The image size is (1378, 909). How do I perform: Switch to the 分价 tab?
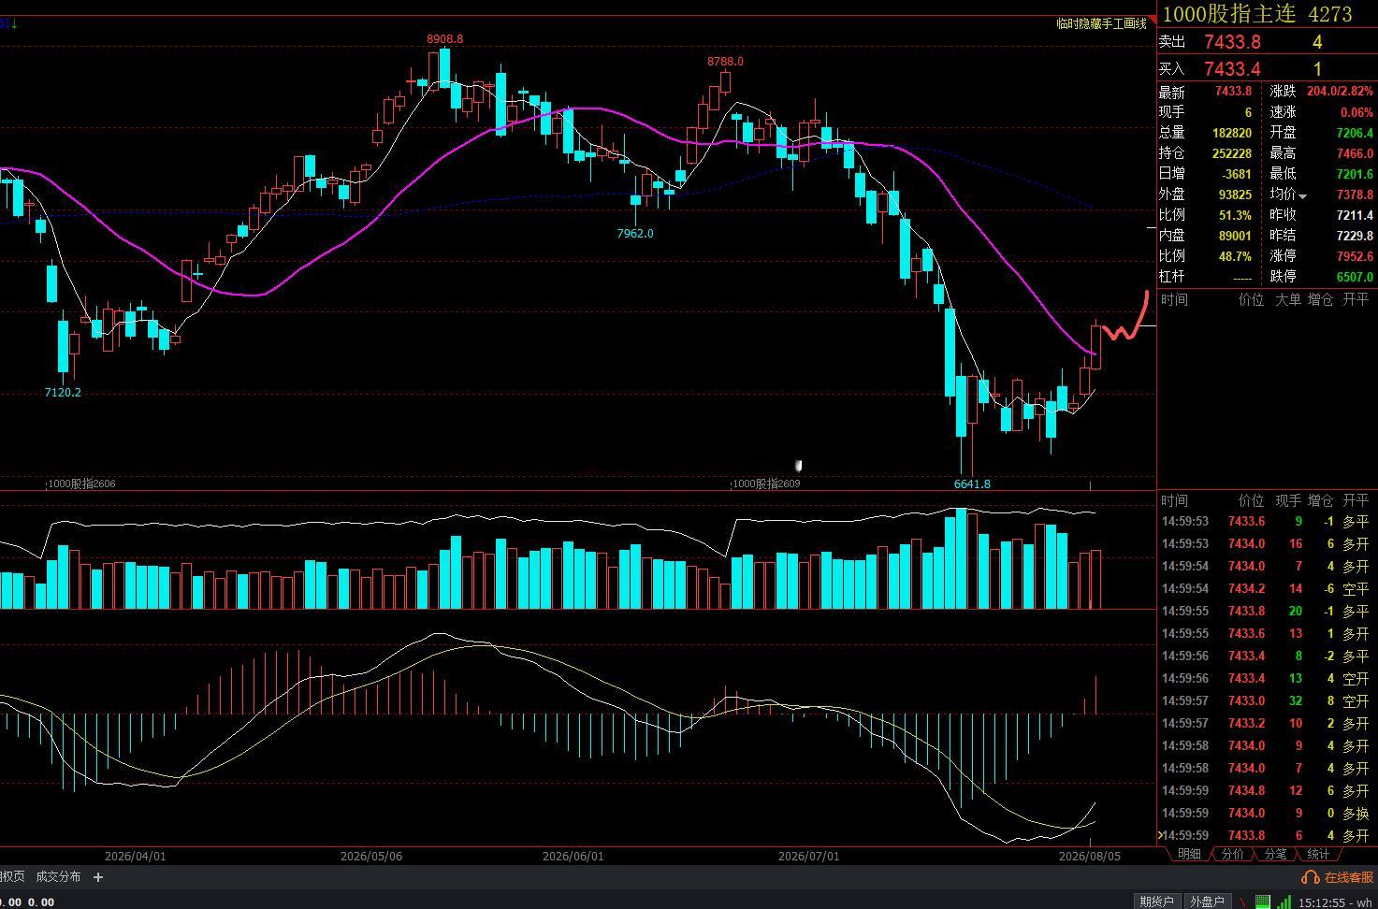click(1233, 854)
